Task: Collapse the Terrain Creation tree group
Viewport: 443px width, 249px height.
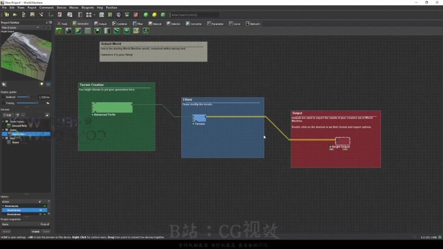Action: pyautogui.click(x=3, y=121)
